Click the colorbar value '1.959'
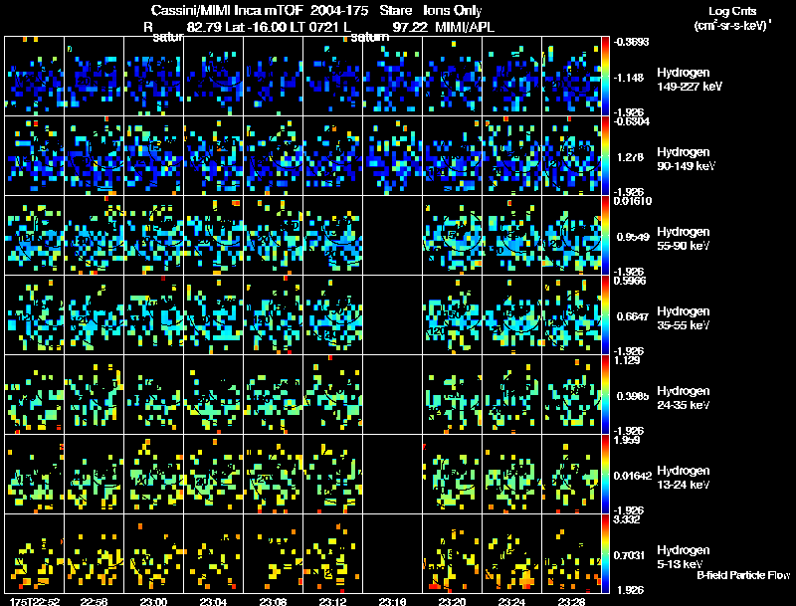 (x=627, y=441)
